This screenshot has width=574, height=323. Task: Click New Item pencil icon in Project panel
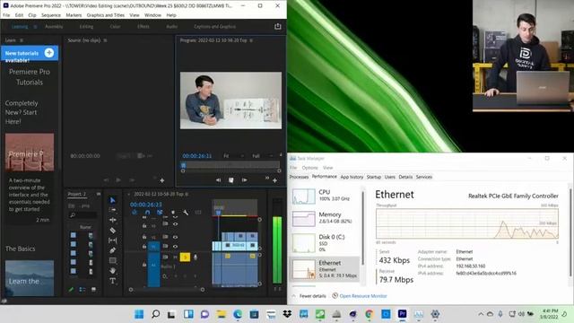pos(71,290)
